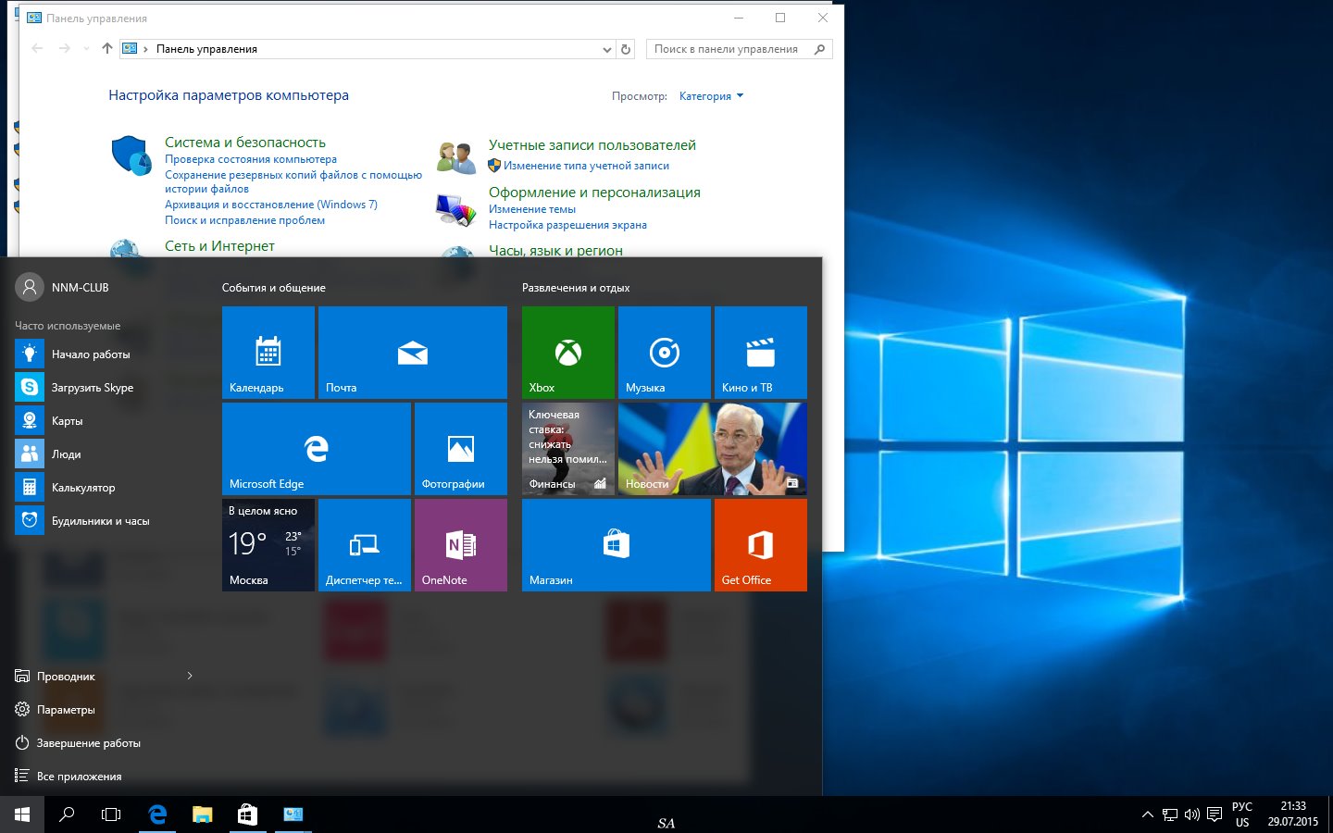The height and width of the screenshot is (833, 1333).
Task: Open the Магазин store tile
Action: pyautogui.click(x=617, y=545)
